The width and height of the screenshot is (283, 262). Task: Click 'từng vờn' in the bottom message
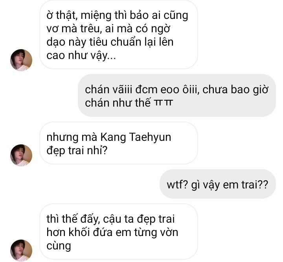point(156,232)
